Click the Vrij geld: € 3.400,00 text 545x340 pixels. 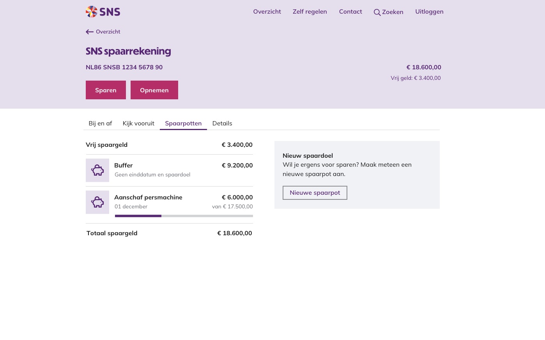(416, 78)
